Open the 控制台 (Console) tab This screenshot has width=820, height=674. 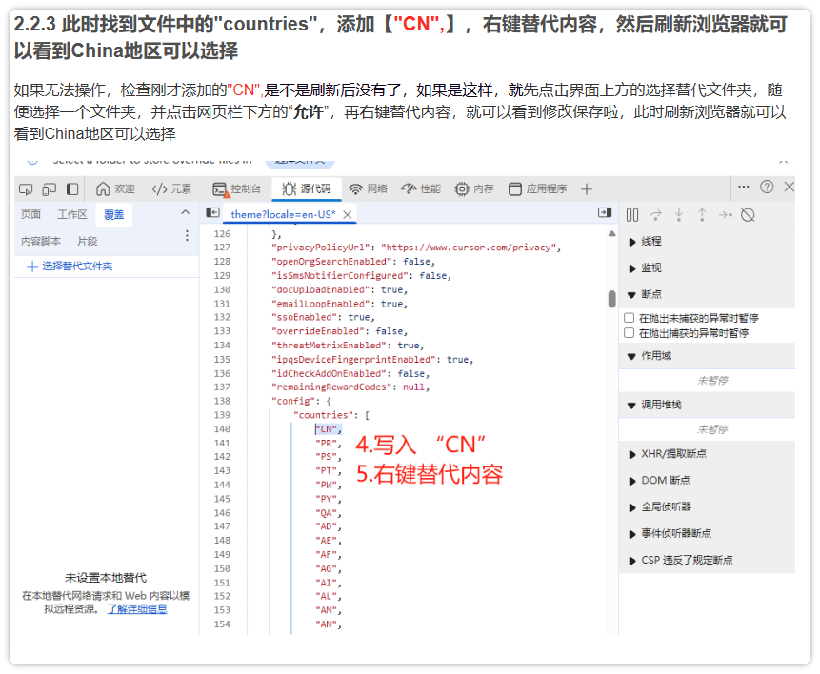[x=236, y=189]
